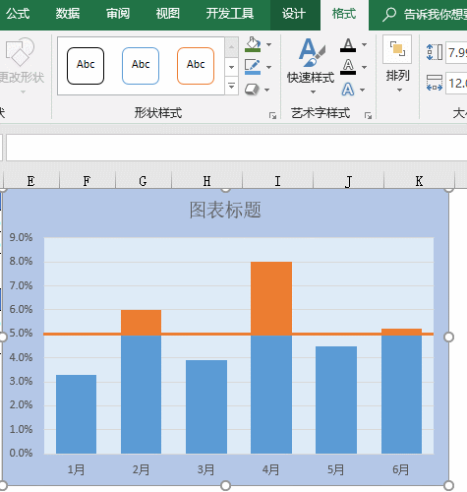Image resolution: width=467 pixels, height=492 pixels.
Task: Apply the black outline Abc shape style
Action: (x=86, y=66)
